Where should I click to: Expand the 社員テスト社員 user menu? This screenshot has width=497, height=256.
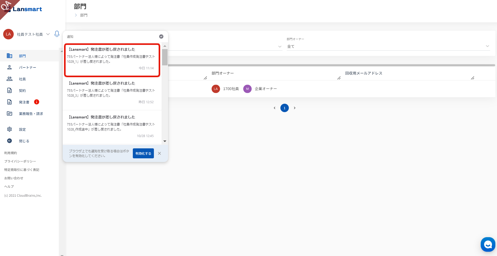click(x=48, y=34)
